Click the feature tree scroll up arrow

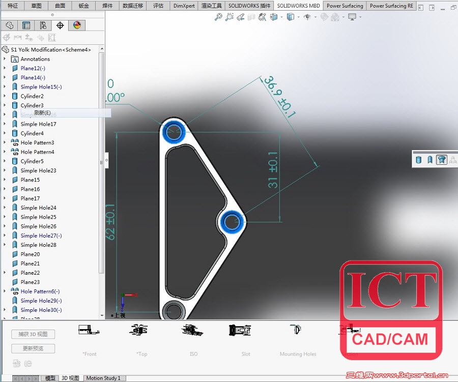point(102,49)
